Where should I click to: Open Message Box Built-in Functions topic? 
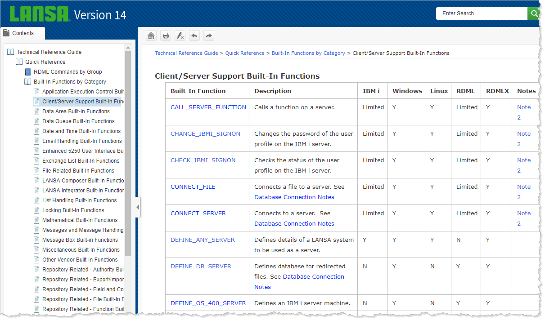(x=80, y=240)
